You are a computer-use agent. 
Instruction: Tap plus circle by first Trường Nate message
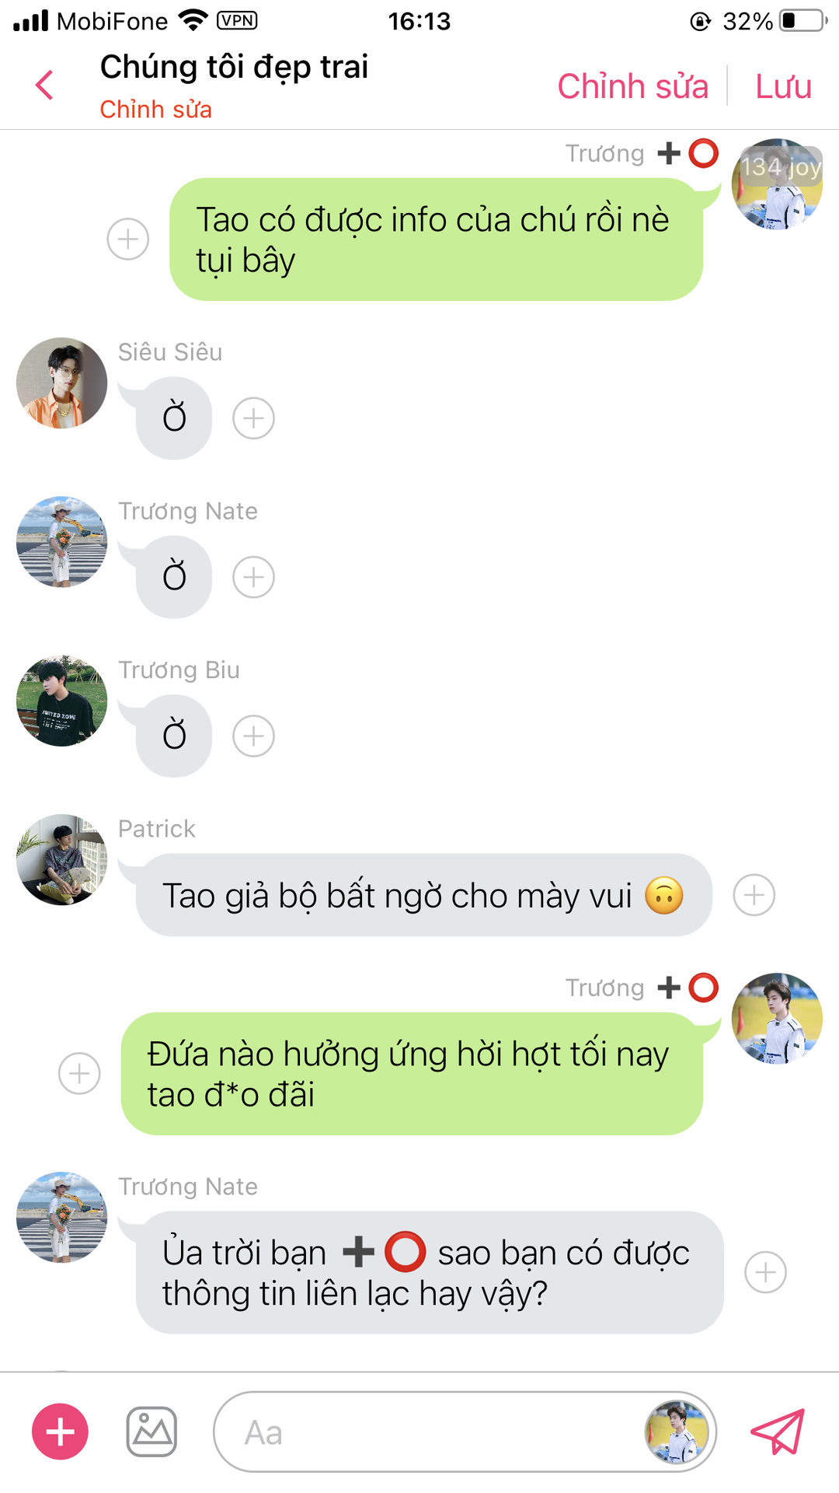point(254,577)
